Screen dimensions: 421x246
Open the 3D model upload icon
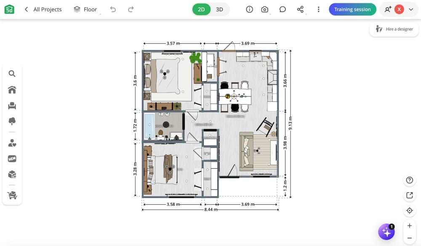[12, 174]
